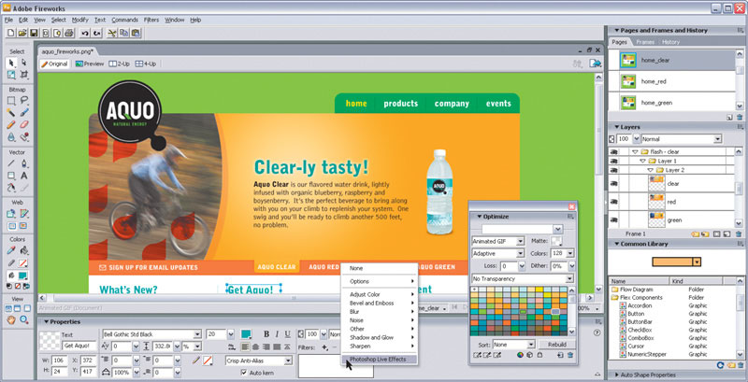Open the font size dropdown

(231, 334)
